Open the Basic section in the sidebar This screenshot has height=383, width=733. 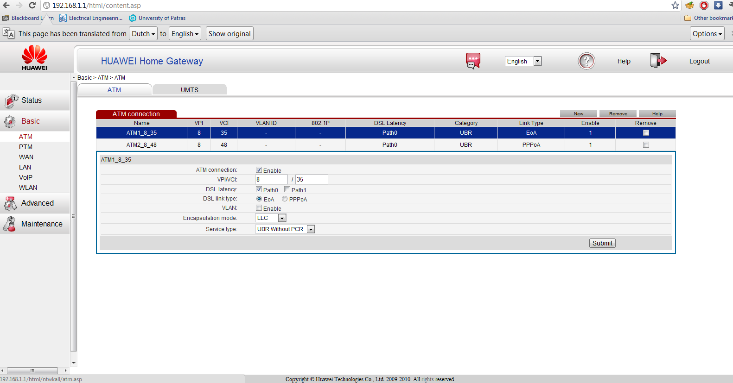(35, 121)
